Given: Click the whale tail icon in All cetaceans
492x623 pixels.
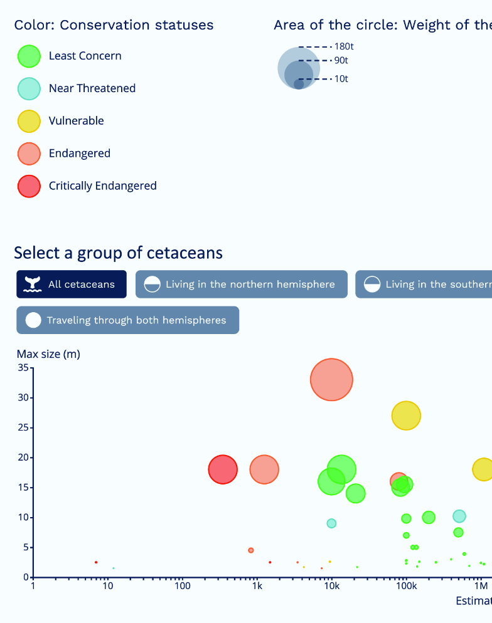Looking at the screenshot, I should tap(33, 284).
